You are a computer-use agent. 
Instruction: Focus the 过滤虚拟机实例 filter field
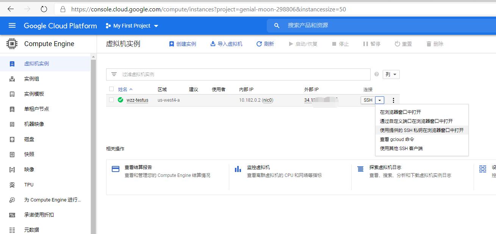(x=238, y=74)
